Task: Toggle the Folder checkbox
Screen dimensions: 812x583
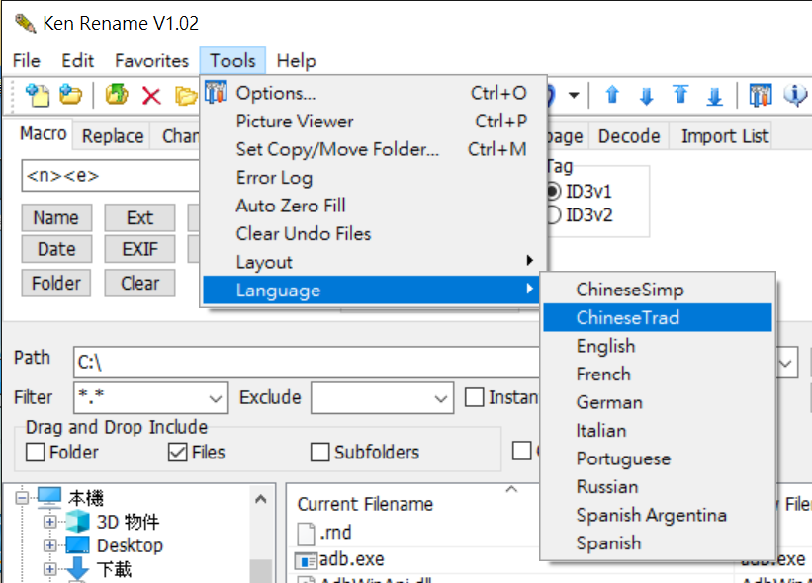Action: pyautogui.click(x=36, y=452)
